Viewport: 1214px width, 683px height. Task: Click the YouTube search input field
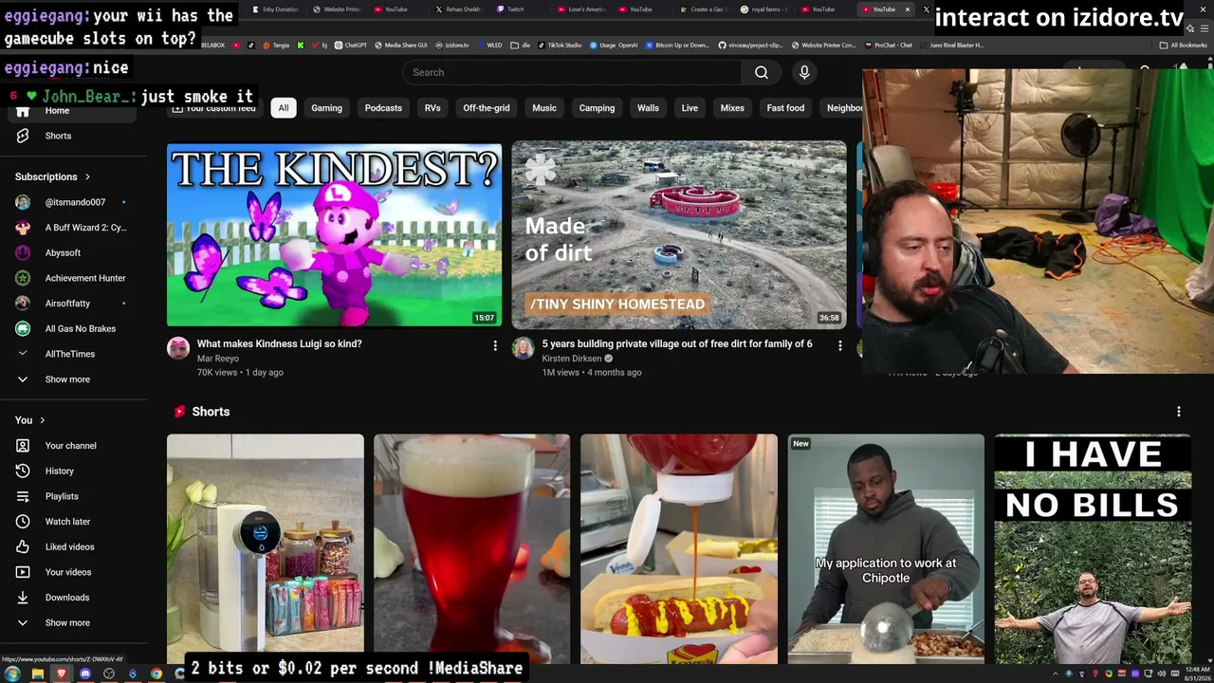point(572,72)
